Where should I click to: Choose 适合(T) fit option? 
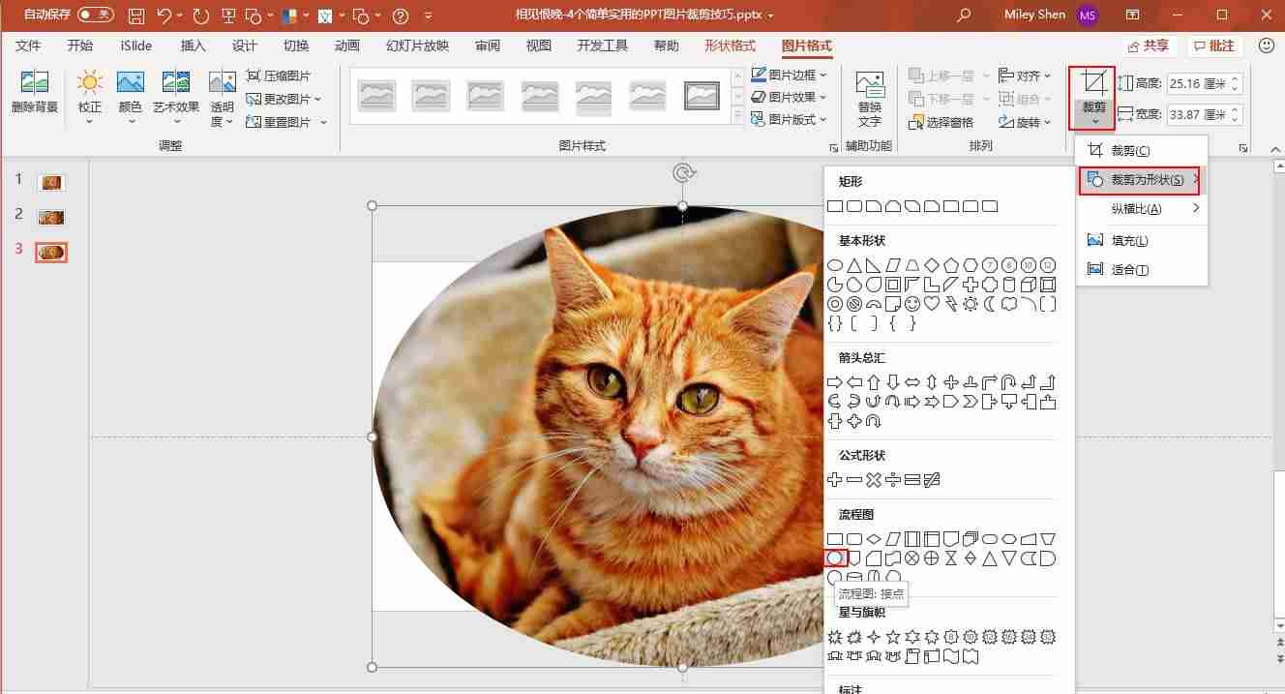[x=1142, y=269]
